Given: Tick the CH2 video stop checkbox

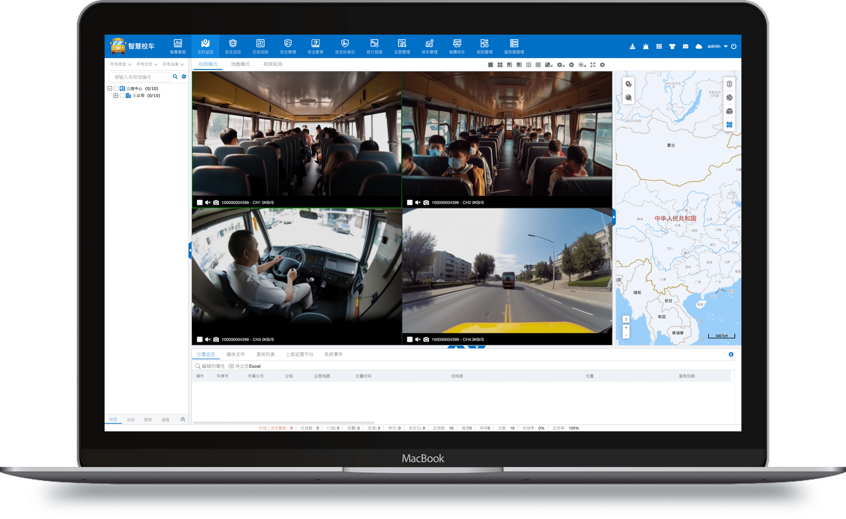Looking at the screenshot, I should click(x=410, y=203).
